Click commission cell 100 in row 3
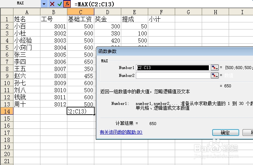The width and height of the screenshot is (253, 165). [x=135, y=33]
